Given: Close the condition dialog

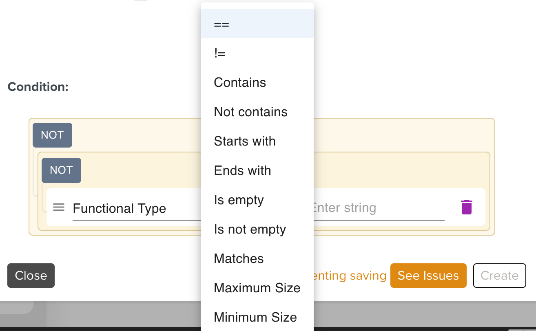Looking at the screenshot, I should click(x=31, y=276).
